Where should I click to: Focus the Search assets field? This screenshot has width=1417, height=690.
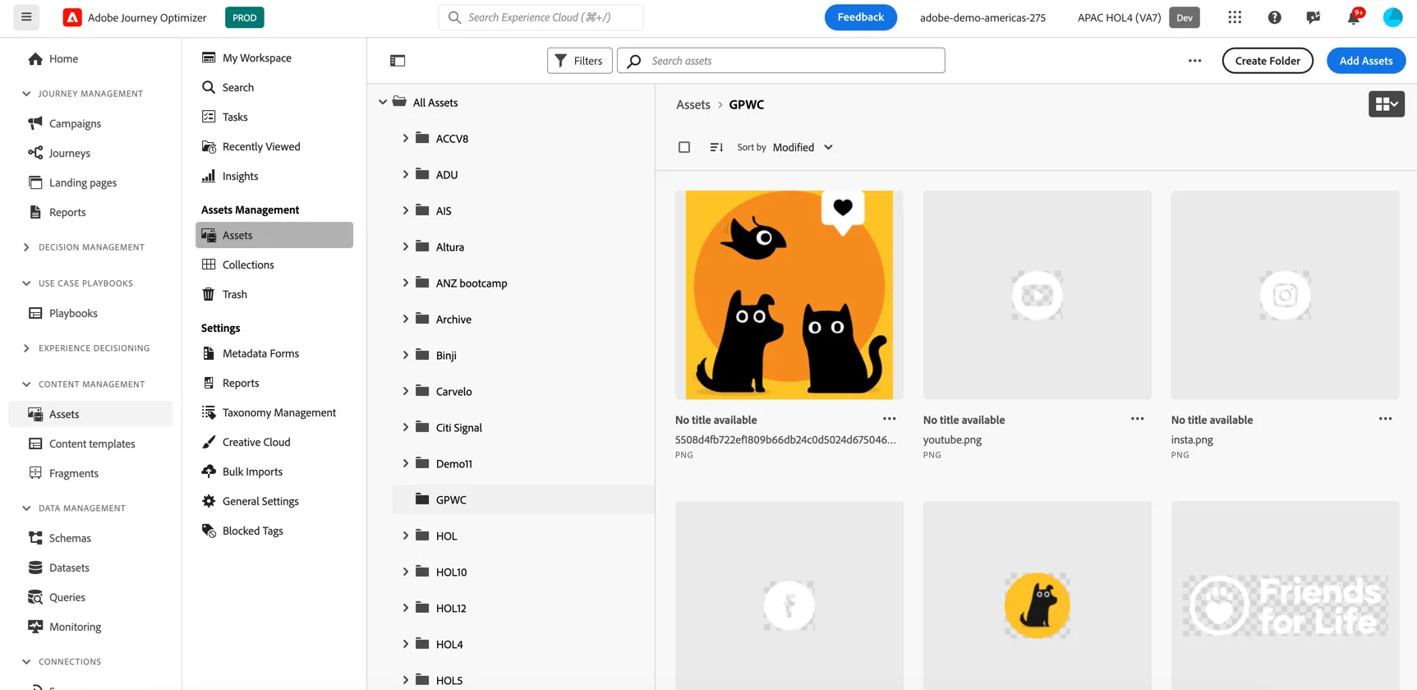click(x=781, y=61)
